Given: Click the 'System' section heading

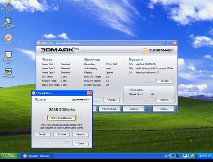Looking at the screenshot, I should coord(136,60).
